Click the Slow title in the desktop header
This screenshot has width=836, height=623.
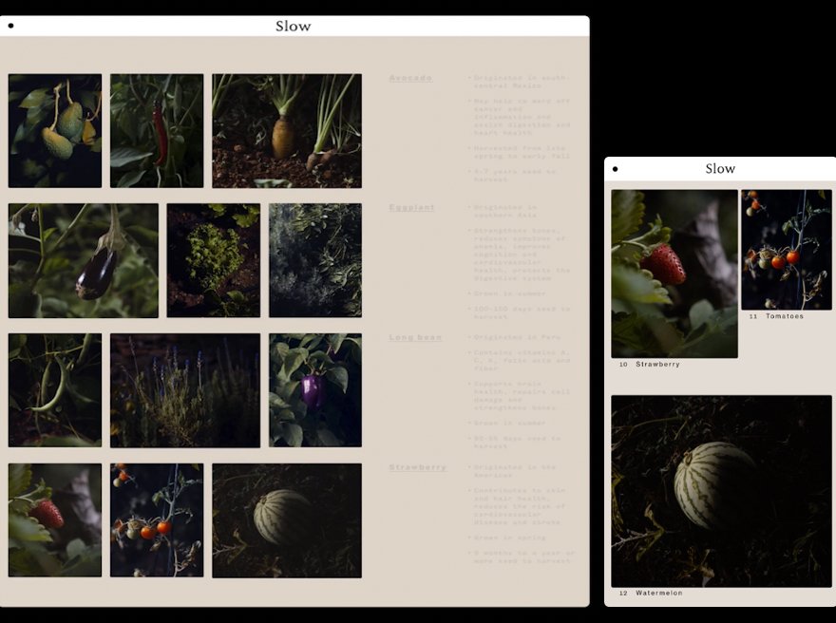(x=294, y=26)
